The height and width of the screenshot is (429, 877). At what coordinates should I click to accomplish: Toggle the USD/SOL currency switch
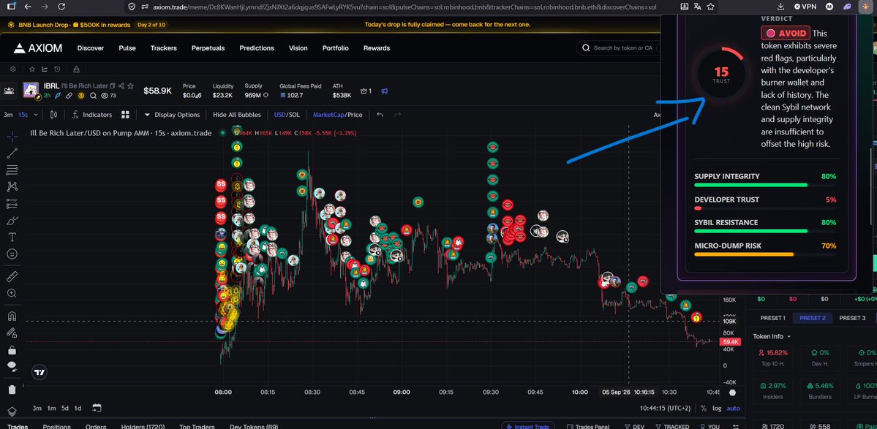pos(287,115)
